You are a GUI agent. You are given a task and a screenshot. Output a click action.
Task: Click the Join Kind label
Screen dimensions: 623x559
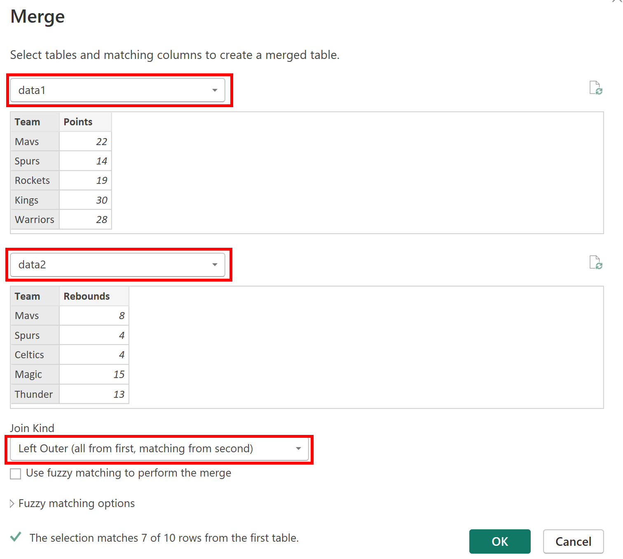32,428
